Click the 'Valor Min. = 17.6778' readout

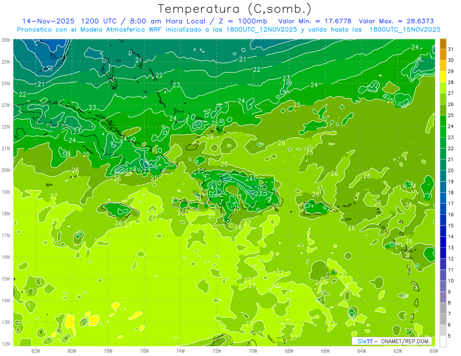pos(314,21)
